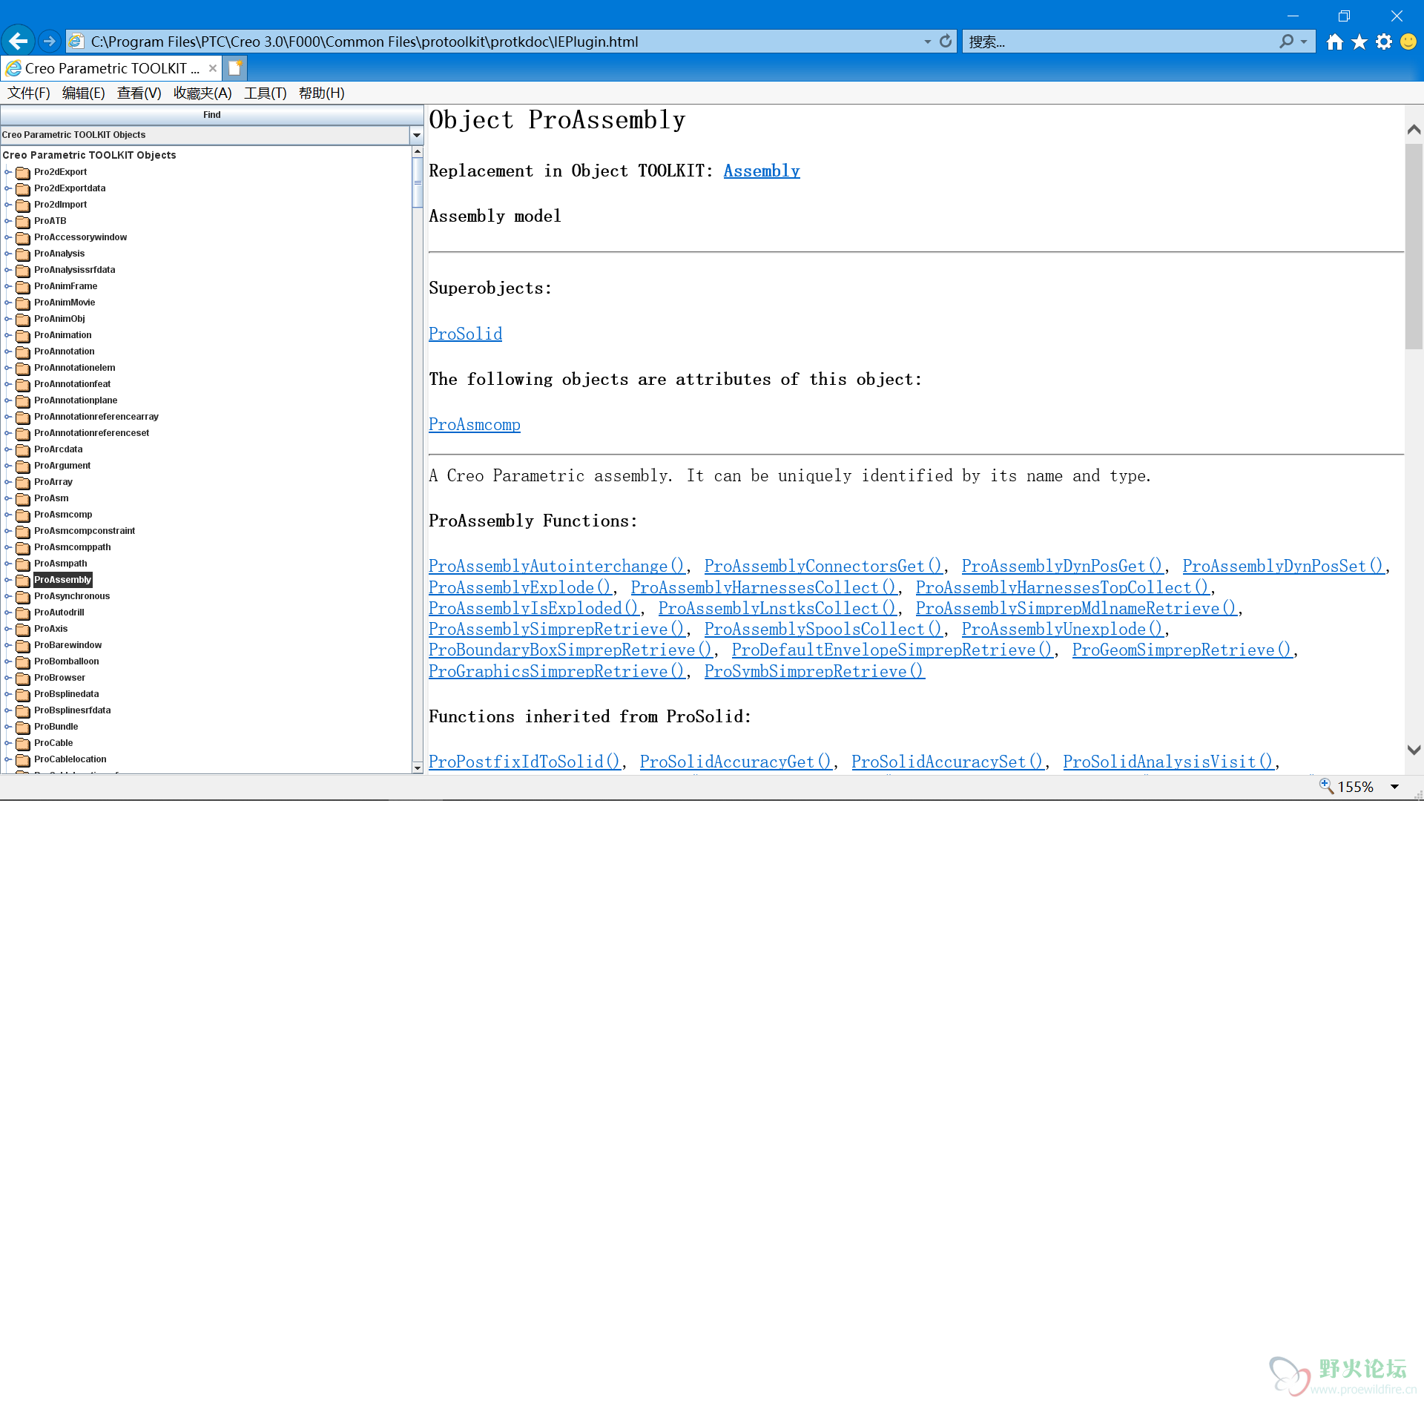Click the Find button above the tree
Viewport: 1424px width, 1403px height.
click(212, 115)
